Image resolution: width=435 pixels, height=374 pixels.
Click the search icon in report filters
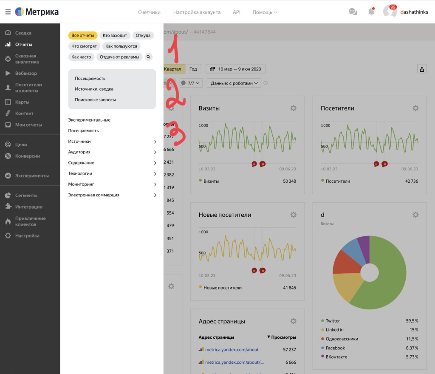148,57
